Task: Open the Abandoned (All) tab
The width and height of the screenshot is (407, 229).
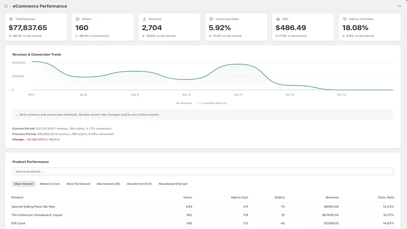Action: pos(108,184)
